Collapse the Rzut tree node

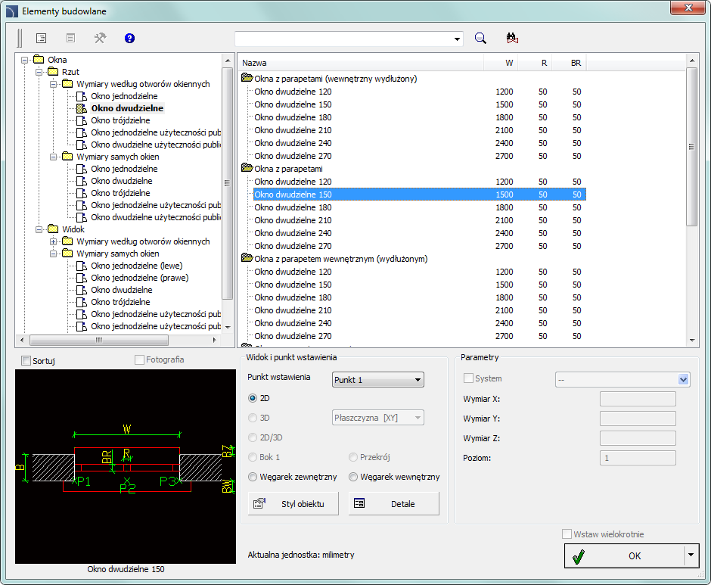click(39, 72)
